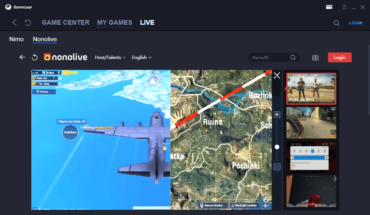Click the Nonolive back arrow
Viewport: 370px width, 215px height.
click(22, 57)
